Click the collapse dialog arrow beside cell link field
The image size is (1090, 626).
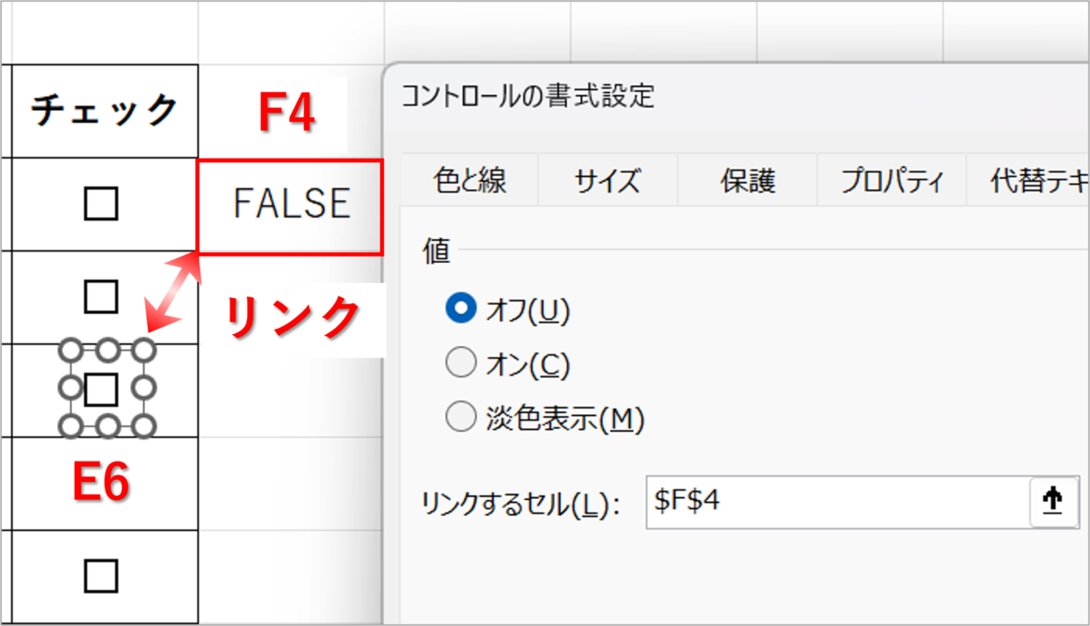[1053, 502]
